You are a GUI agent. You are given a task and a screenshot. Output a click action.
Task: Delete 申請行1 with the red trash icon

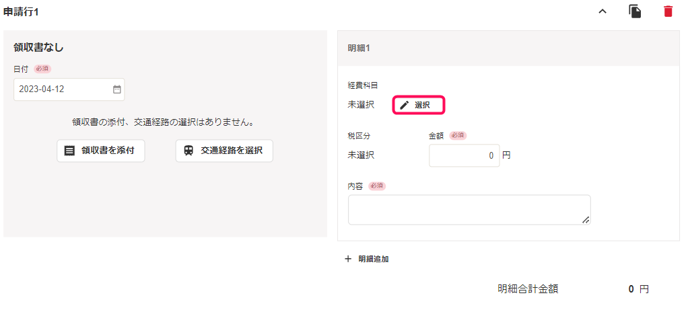(668, 11)
